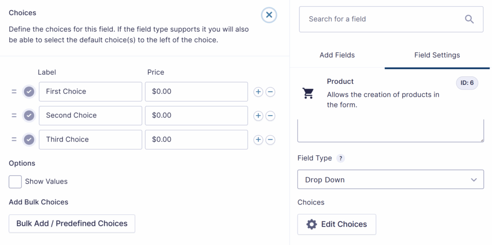Screen dimensions: 492x245
Task: Add a choice after Third Choice
Action: tap(258, 140)
